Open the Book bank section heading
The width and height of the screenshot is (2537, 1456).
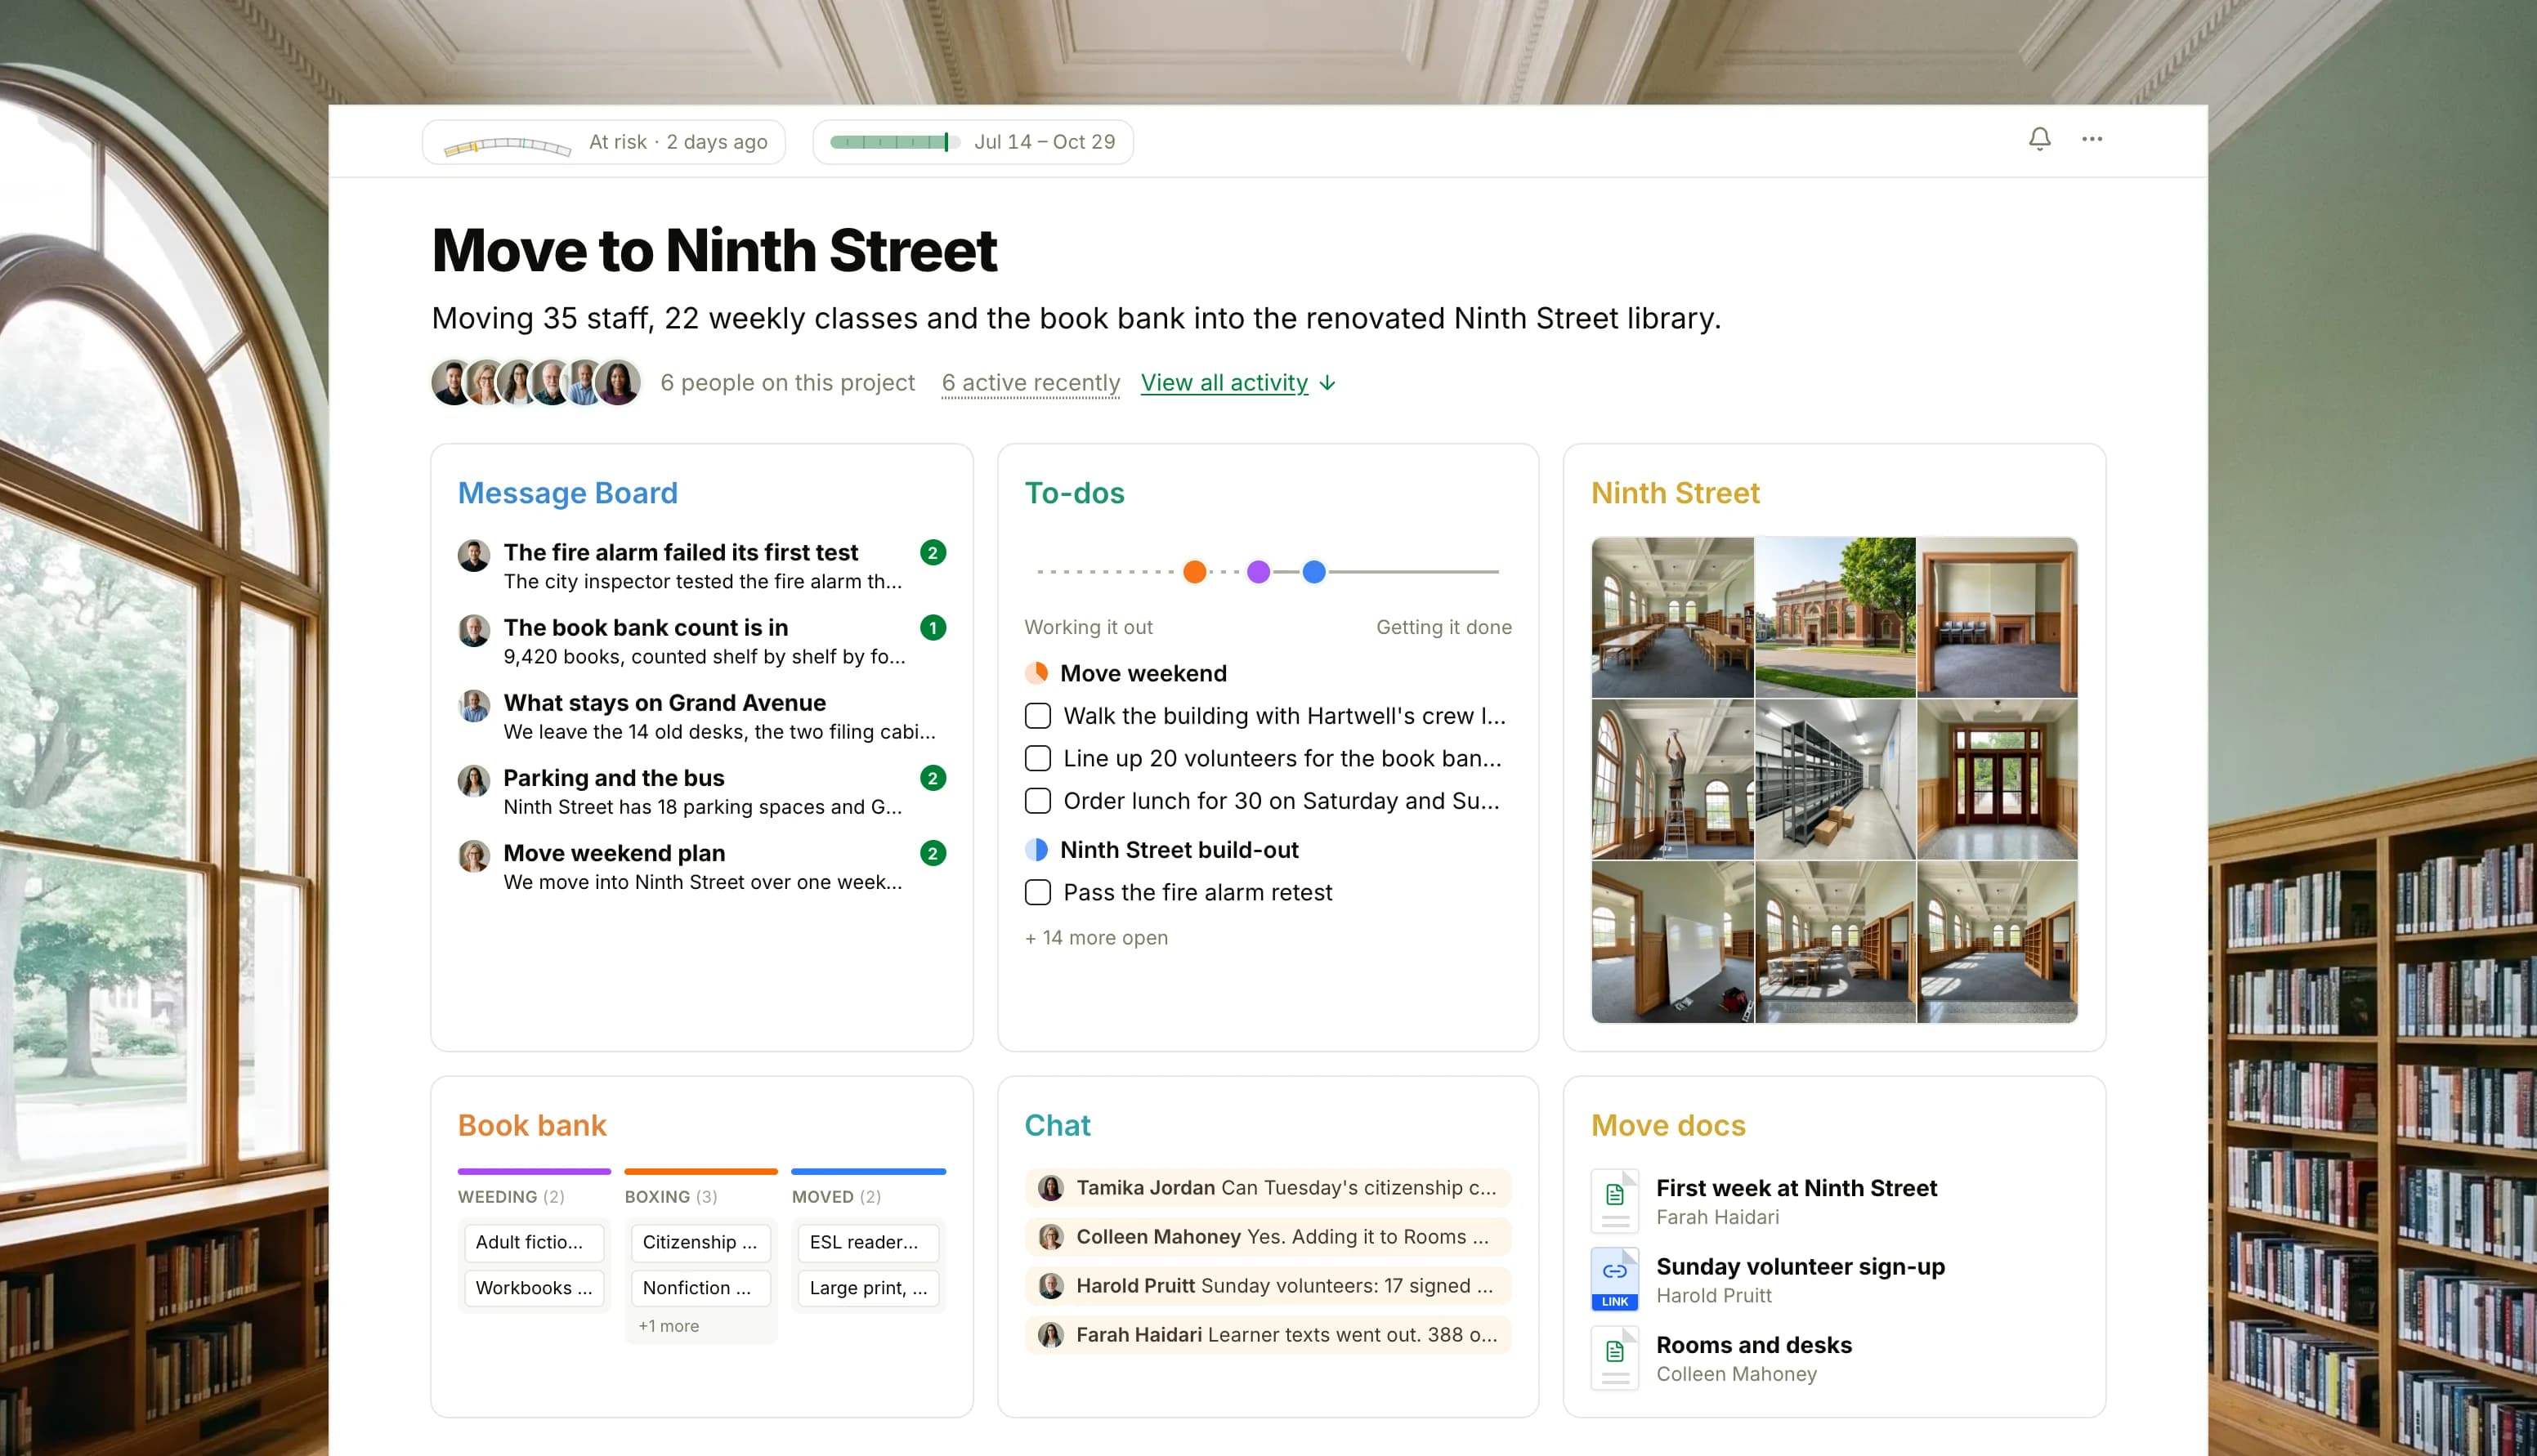point(532,1125)
